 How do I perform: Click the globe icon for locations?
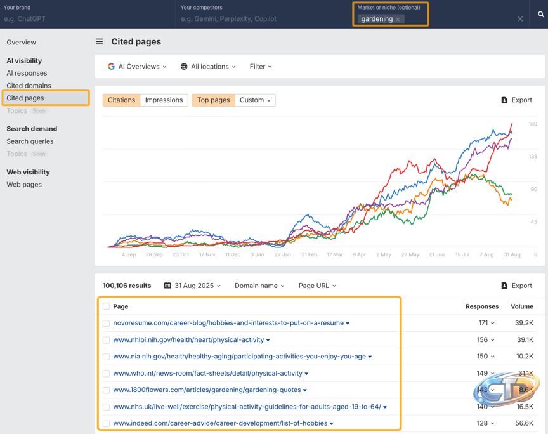coord(184,67)
